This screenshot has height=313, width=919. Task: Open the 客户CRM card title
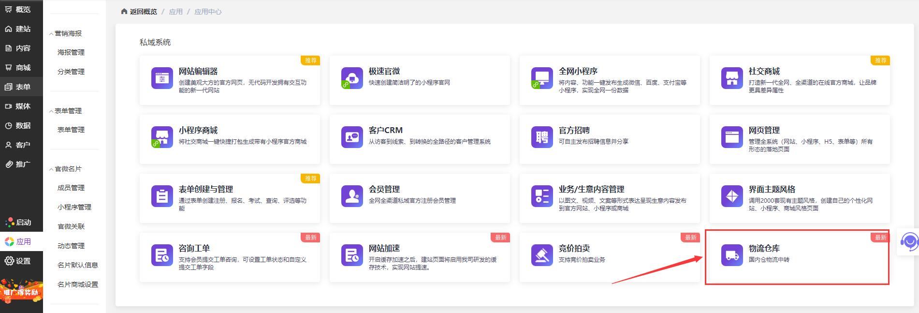(386, 130)
